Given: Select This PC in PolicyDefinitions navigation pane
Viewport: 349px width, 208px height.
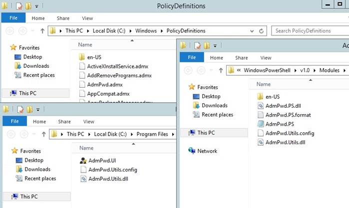Looking at the screenshot, I should tap(35, 93).
